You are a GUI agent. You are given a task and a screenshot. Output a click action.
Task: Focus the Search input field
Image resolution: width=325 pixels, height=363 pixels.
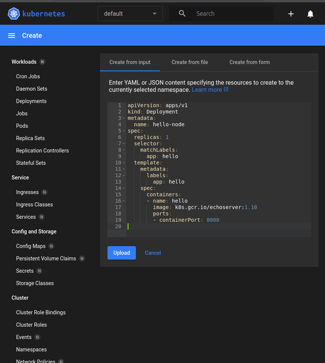(x=234, y=13)
